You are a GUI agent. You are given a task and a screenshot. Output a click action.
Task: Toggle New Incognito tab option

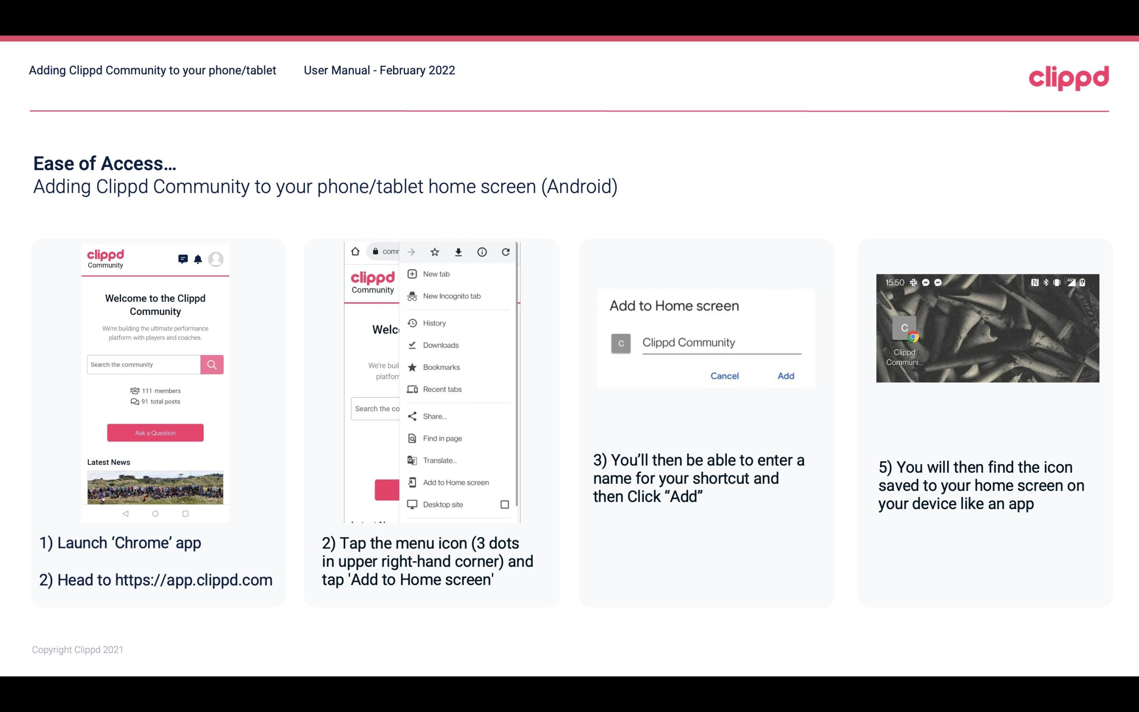point(452,296)
